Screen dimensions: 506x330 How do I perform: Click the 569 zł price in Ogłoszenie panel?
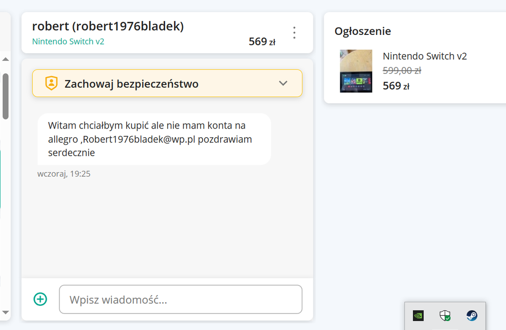click(x=396, y=86)
